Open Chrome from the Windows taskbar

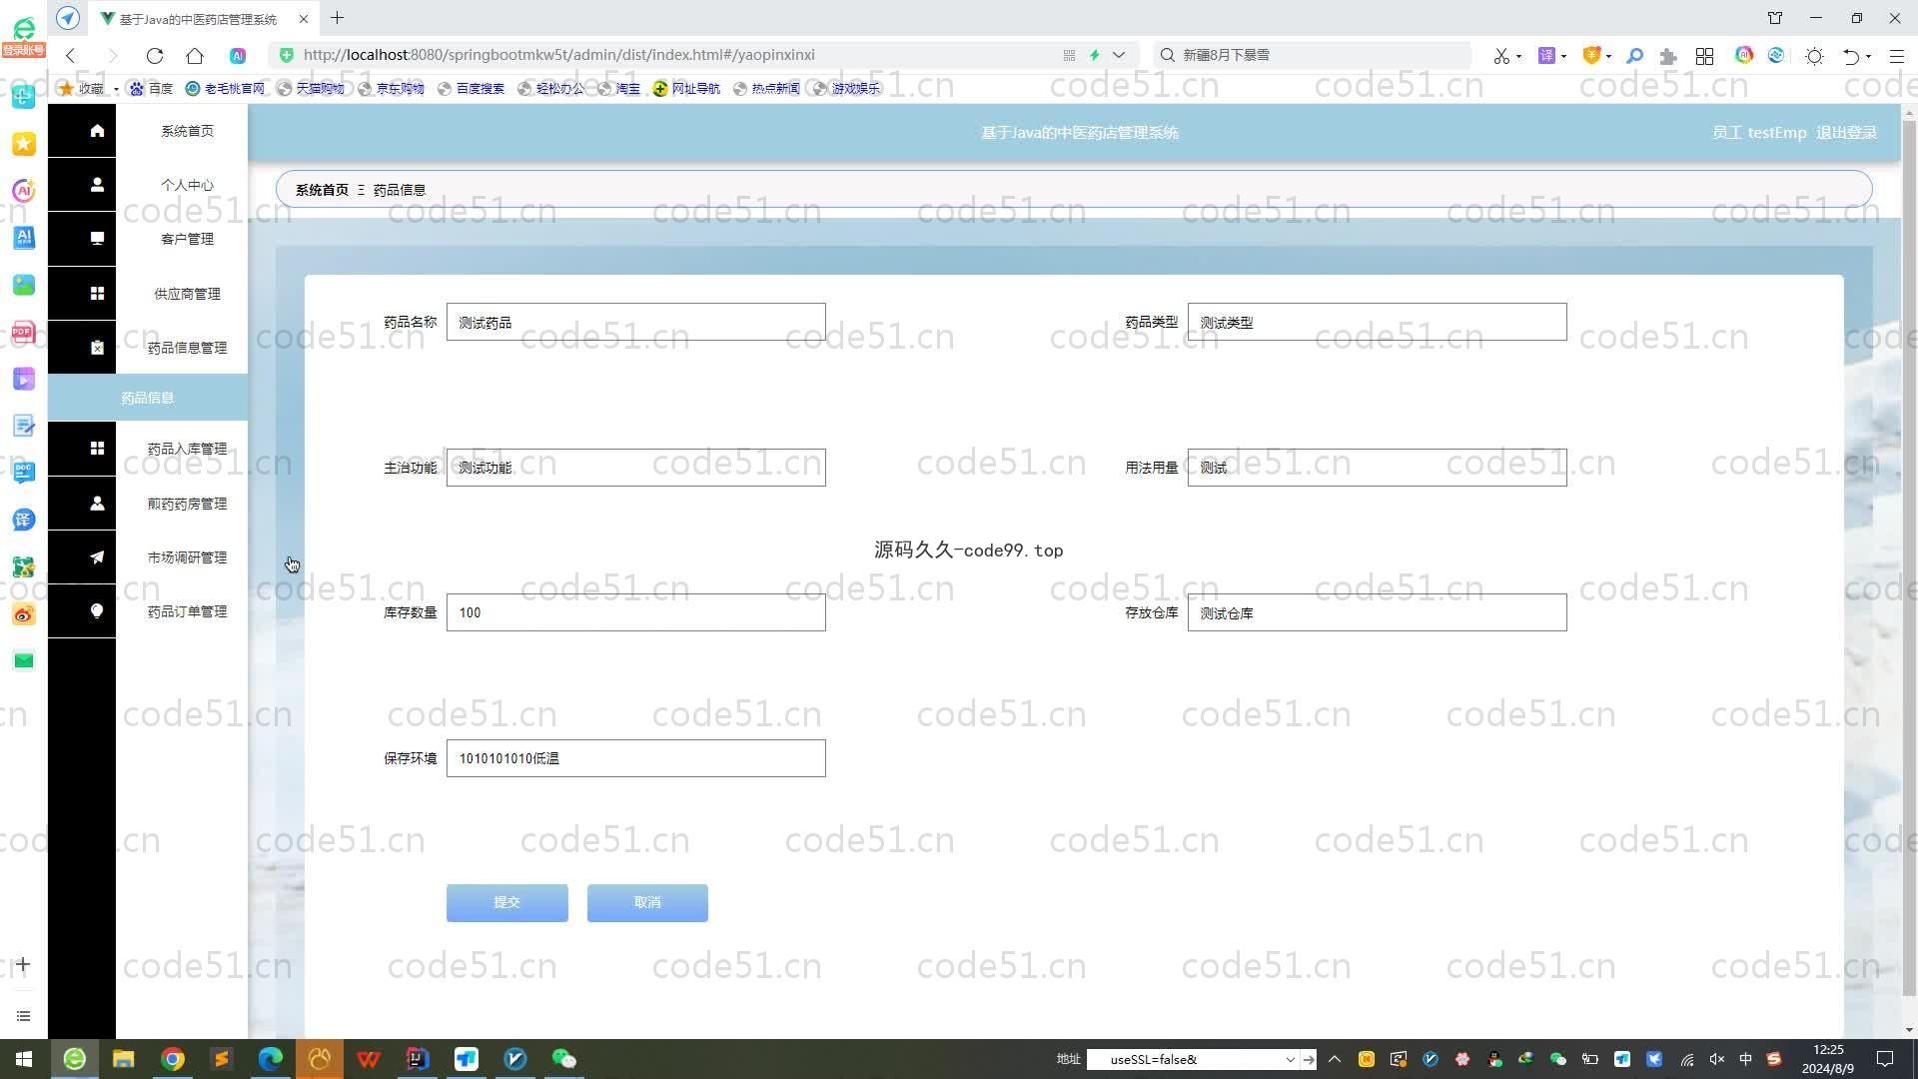tap(172, 1059)
